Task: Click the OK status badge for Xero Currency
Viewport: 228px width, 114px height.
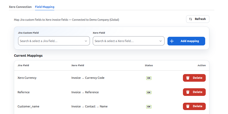Action: click(x=149, y=78)
